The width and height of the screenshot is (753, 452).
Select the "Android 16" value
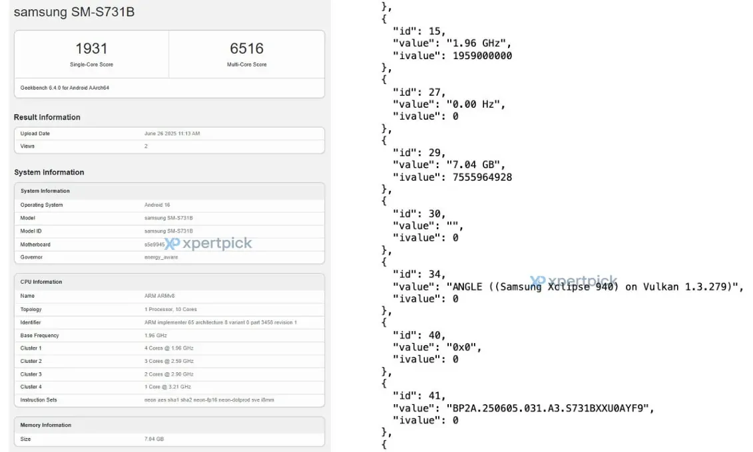(x=157, y=205)
